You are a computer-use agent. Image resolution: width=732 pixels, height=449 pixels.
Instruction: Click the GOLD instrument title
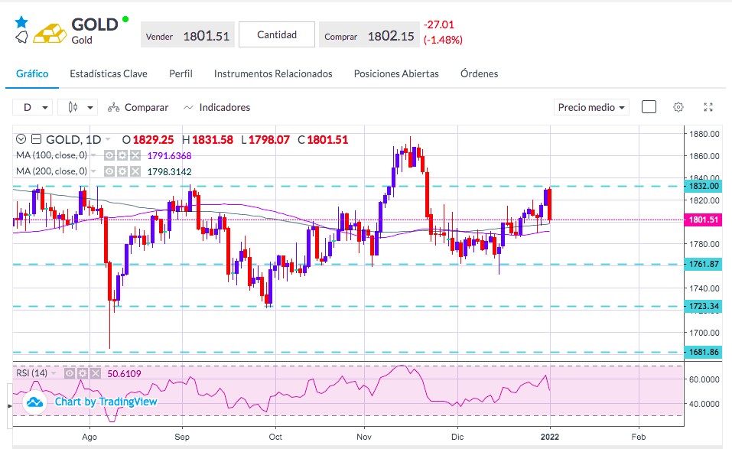pos(94,24)
